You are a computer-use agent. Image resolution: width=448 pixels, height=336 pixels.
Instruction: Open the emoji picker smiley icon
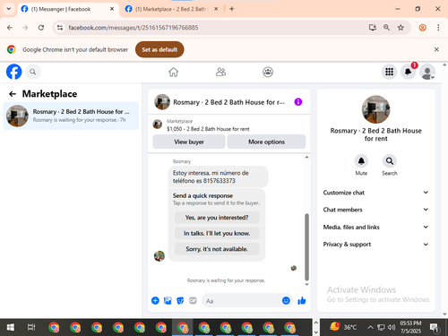pyautogui.click(x=286, y=300)
